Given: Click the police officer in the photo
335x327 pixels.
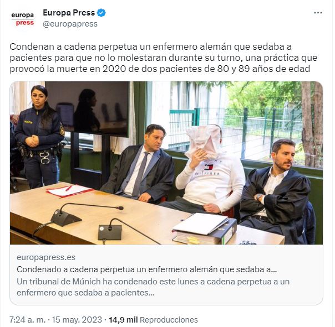Looking at the screenshot, I should click(x=38, y=137).
